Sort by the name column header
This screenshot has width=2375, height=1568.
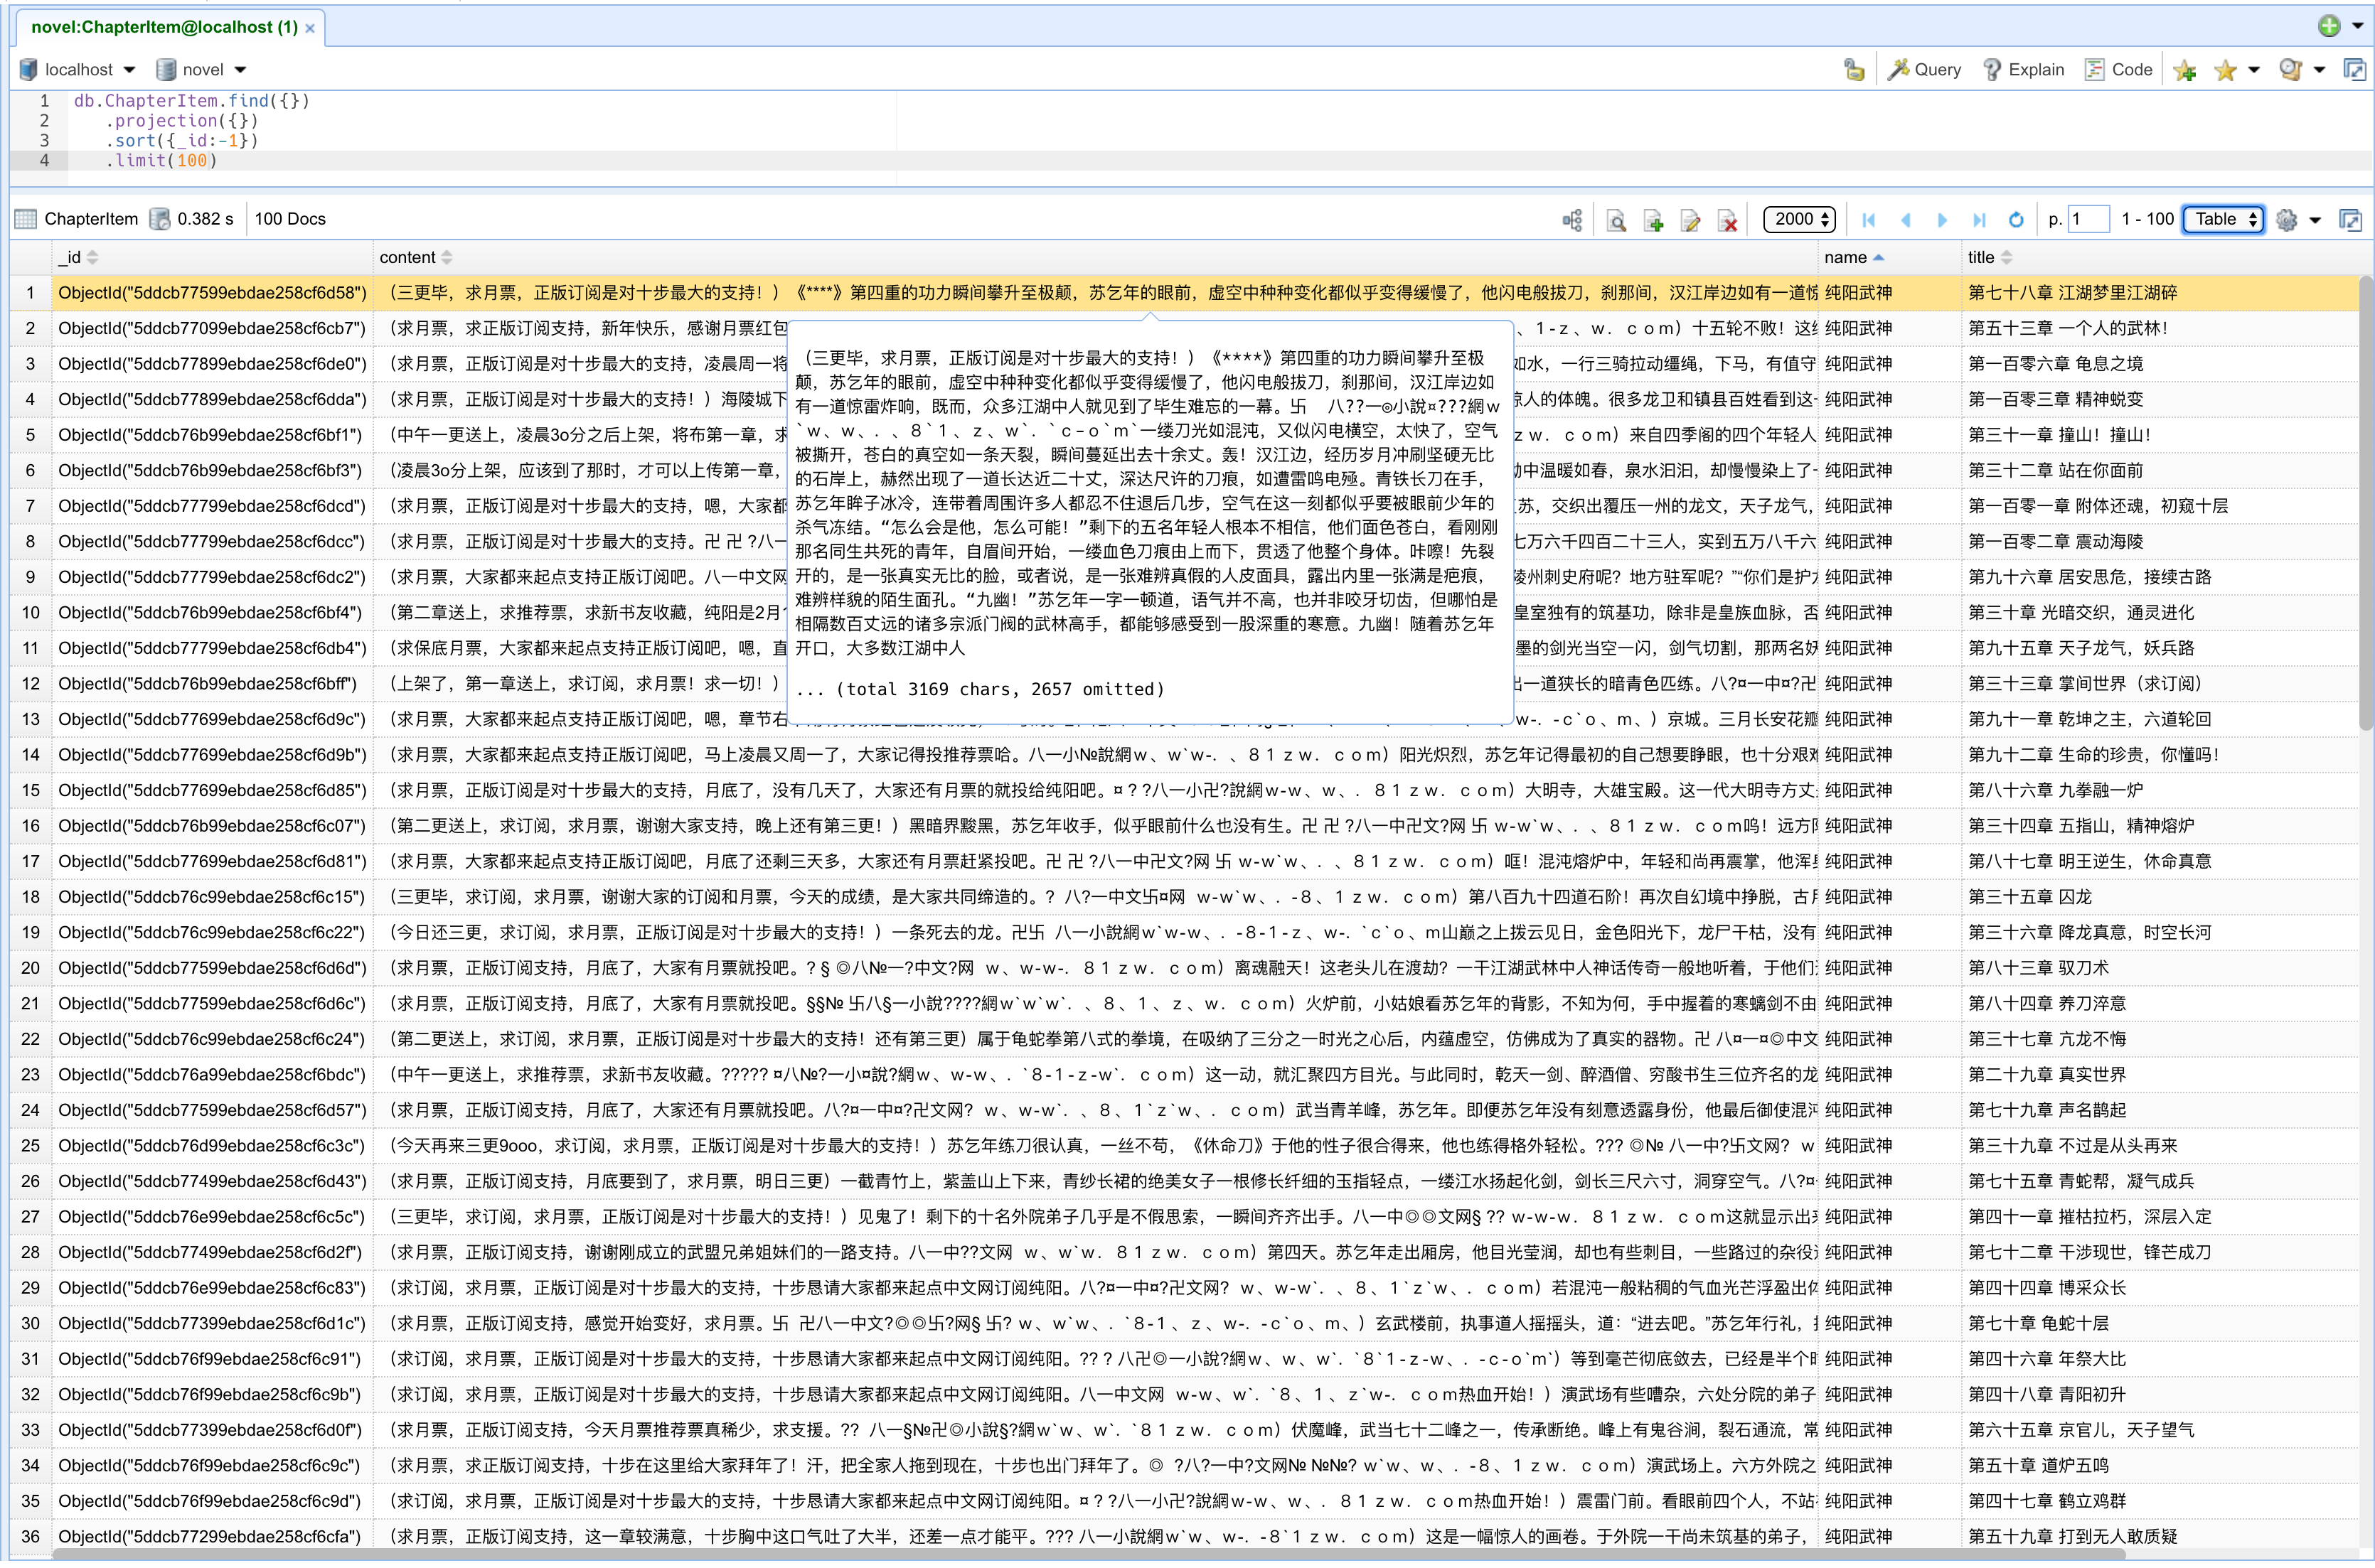click(x=1845, y=258)
